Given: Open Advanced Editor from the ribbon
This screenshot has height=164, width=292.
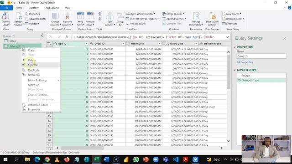Looking at the screenshot, I should [x=36, y=19].
